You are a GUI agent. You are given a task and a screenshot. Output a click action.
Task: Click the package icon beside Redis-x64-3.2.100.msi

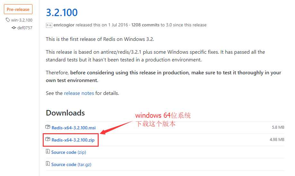[48, 127]
